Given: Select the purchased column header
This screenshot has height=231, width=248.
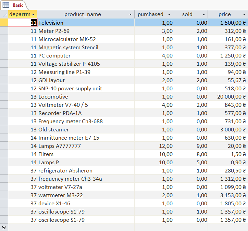Looking at the screenshot, I should (154, 14).
